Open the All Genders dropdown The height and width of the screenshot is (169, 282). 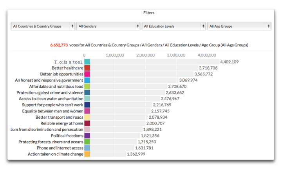[108, 26]
